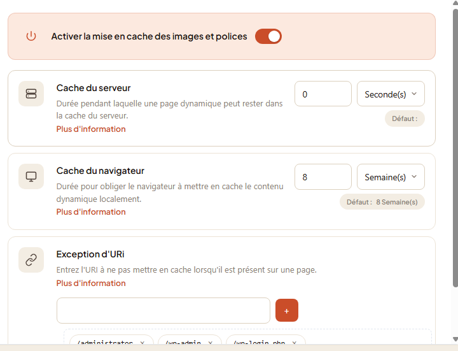Click the Exception d'URi heading

[90, 254]
